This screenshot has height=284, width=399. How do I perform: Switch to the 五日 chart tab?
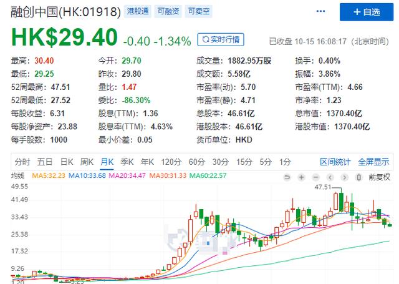tap(45, 162)
